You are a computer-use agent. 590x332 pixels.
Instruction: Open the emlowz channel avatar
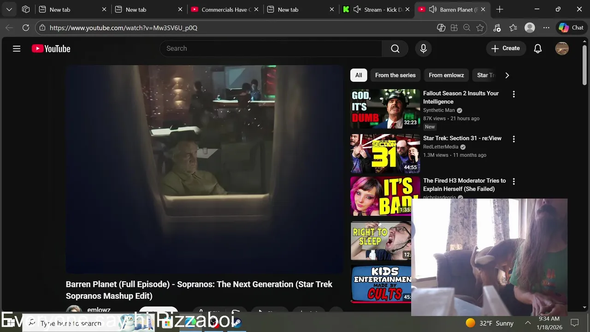[74, 309]
